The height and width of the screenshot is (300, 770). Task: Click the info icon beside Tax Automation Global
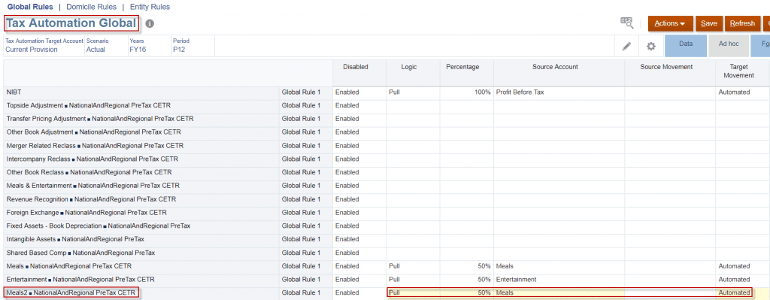150,23
